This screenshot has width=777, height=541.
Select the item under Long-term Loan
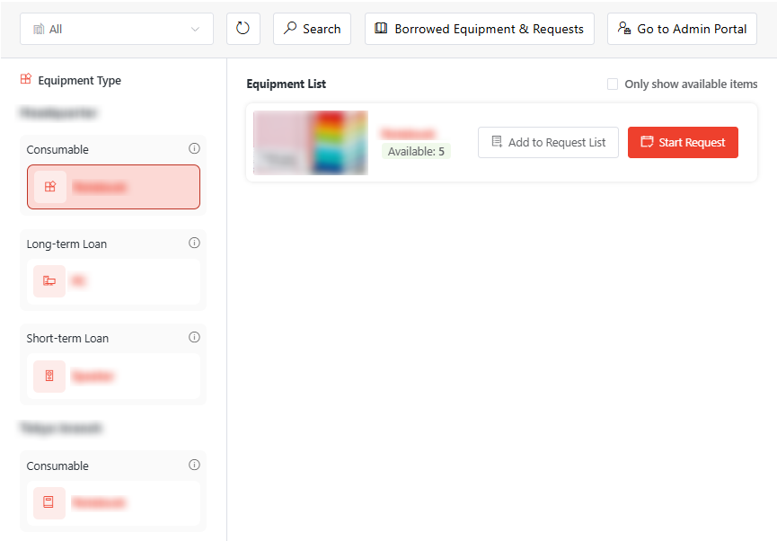coord(113,281)
